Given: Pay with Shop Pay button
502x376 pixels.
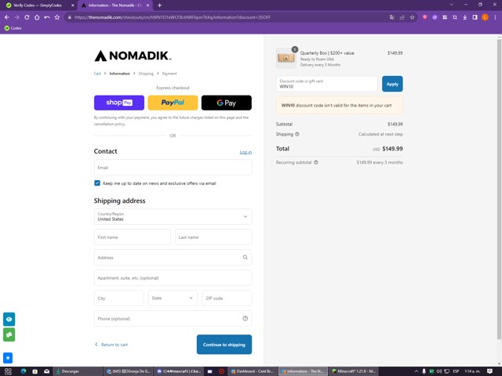Looking at the screenshot, I should point(119,103).
